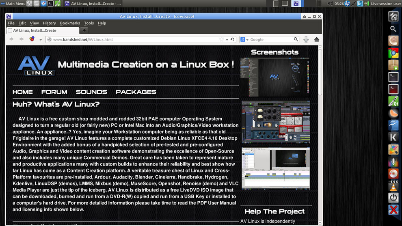This screenshot has width=402, height=226.
Task: Open the file manager drawer icon in the panel
Action: (37, 4)
